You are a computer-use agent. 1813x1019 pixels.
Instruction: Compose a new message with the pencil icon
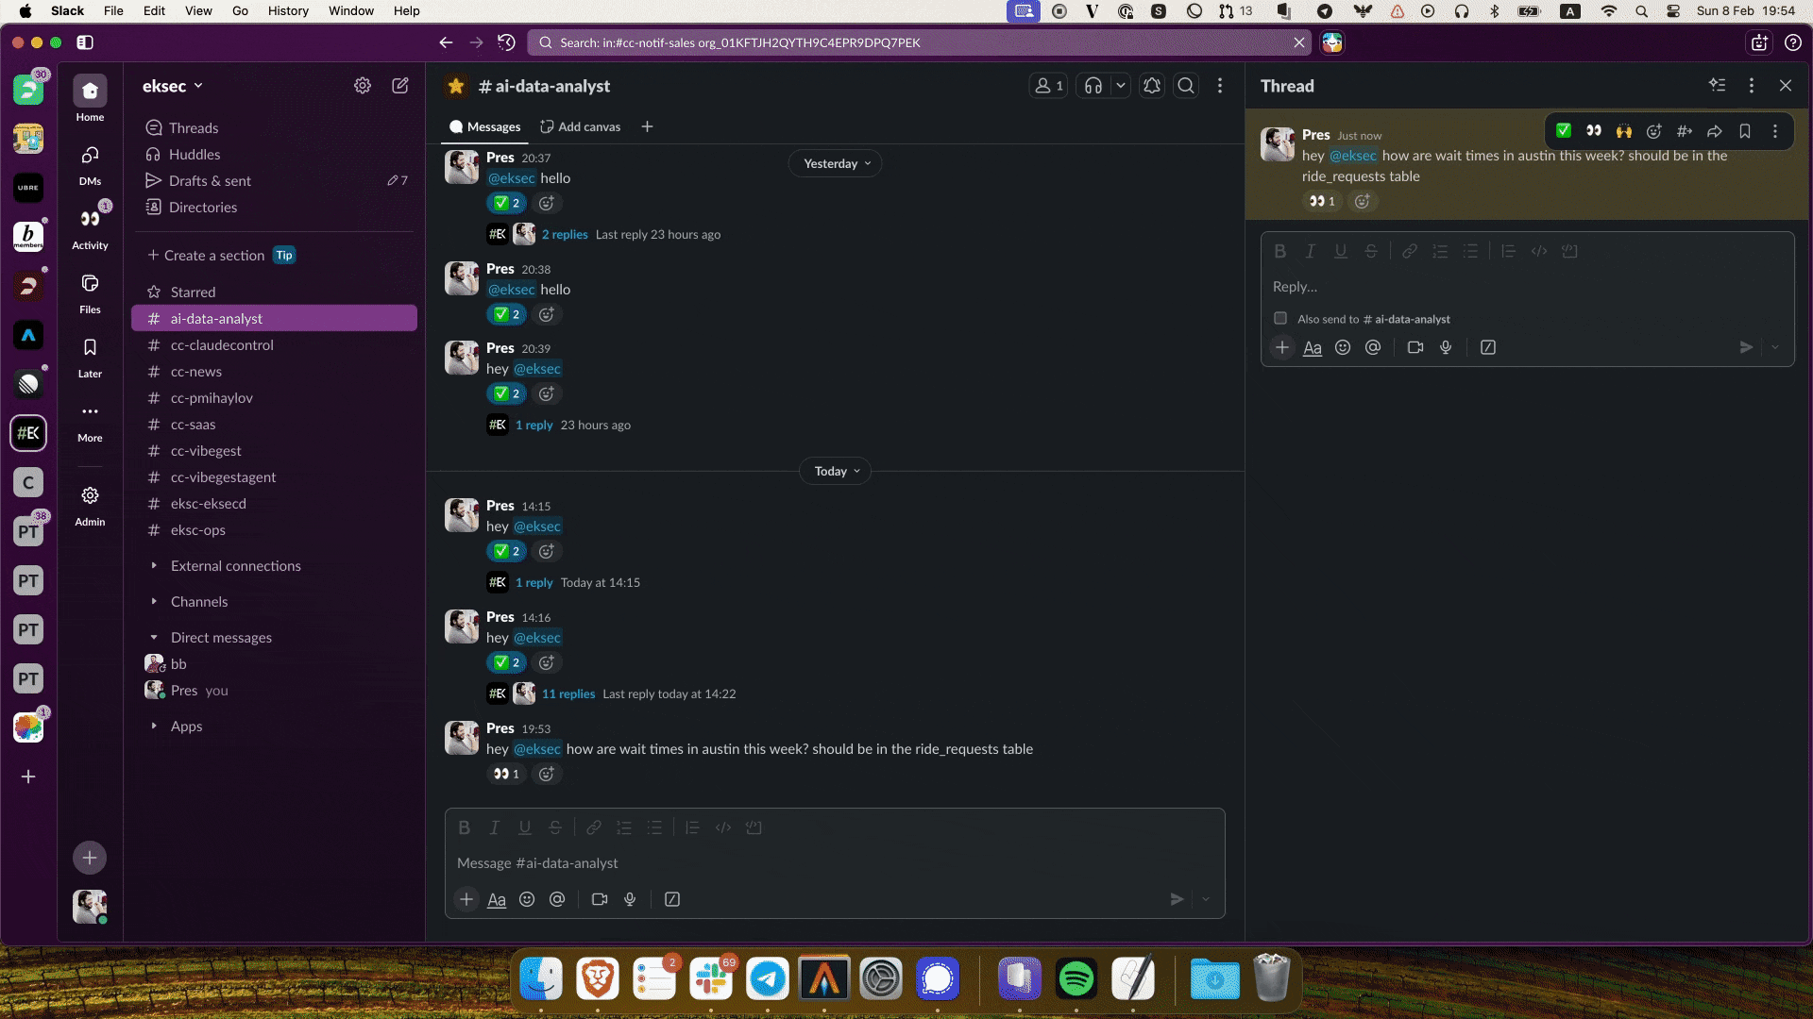pyautogui.click(x=399, y=85)
